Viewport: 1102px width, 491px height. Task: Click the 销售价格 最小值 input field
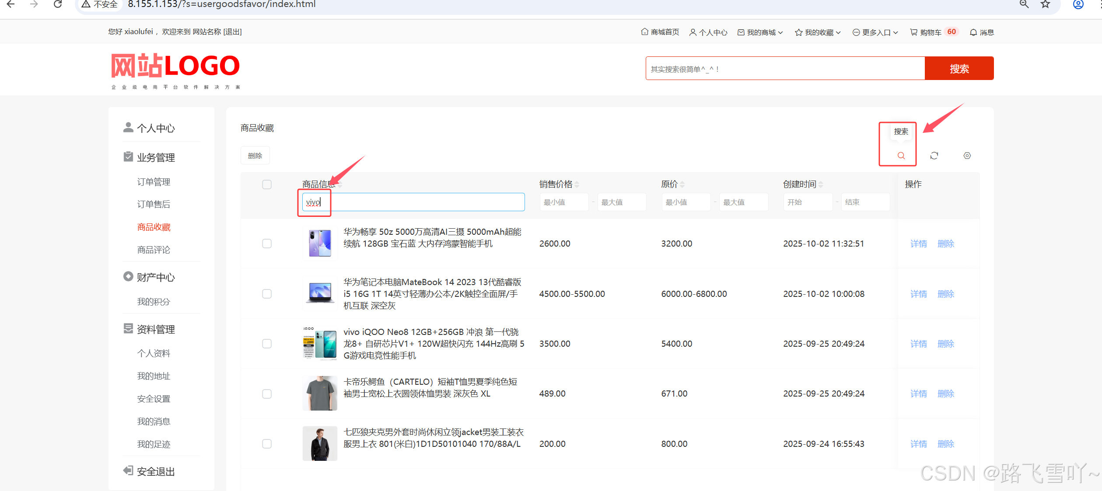(x=563, y=202)
